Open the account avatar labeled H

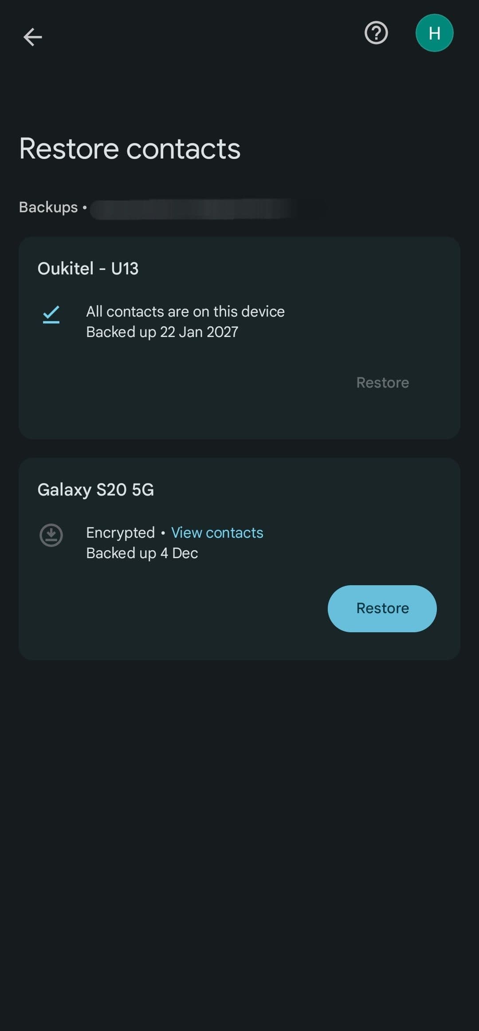434,33
